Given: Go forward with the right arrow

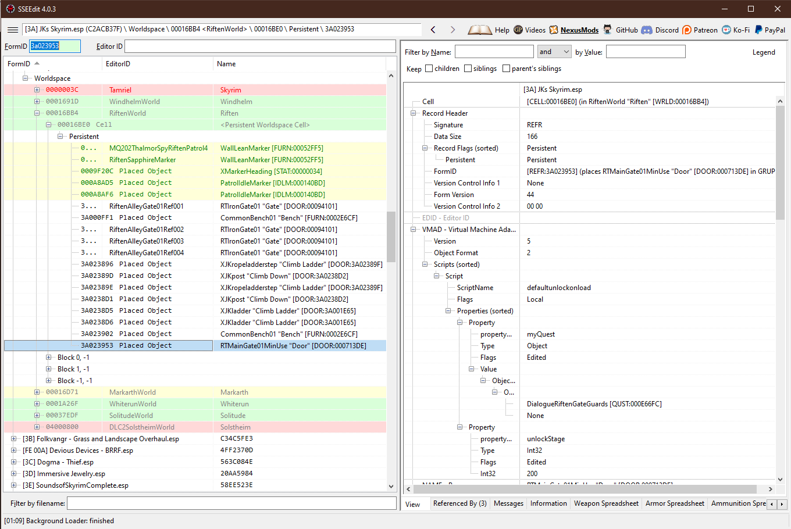Looking at the screenshot, I should pos(453,30).
